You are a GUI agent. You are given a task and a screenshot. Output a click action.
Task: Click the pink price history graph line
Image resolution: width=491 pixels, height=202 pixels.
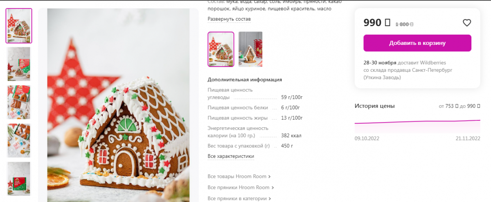[x=417, y=122]
